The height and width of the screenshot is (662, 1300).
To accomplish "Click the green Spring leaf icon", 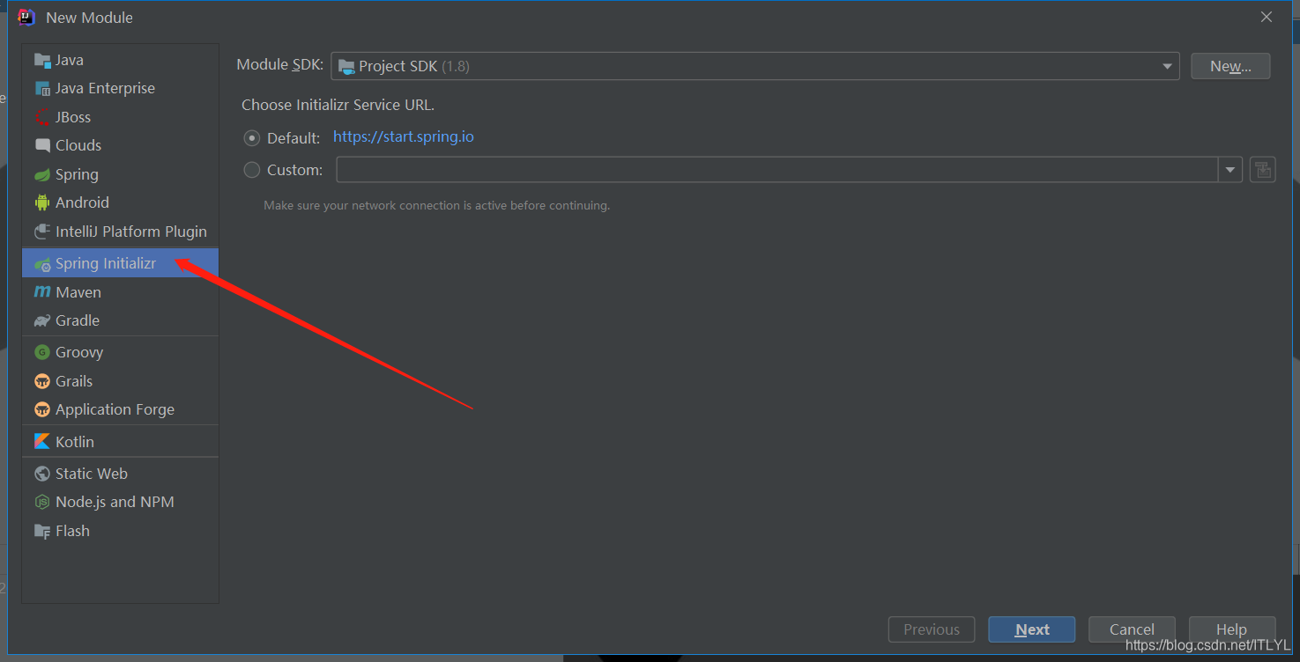I will pos(42,174).
